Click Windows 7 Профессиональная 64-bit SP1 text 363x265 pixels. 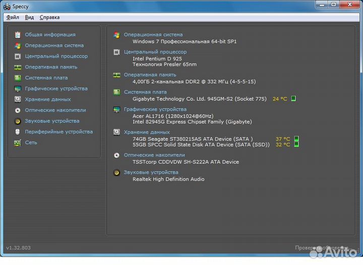pos(185,42)
